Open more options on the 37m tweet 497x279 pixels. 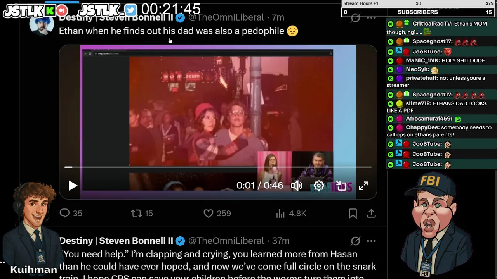[x=372, y=241]
